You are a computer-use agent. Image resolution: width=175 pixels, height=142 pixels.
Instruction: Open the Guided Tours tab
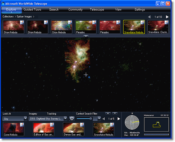(x=32, y=10)
